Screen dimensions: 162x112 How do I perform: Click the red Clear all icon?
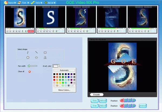pos(29,71)
